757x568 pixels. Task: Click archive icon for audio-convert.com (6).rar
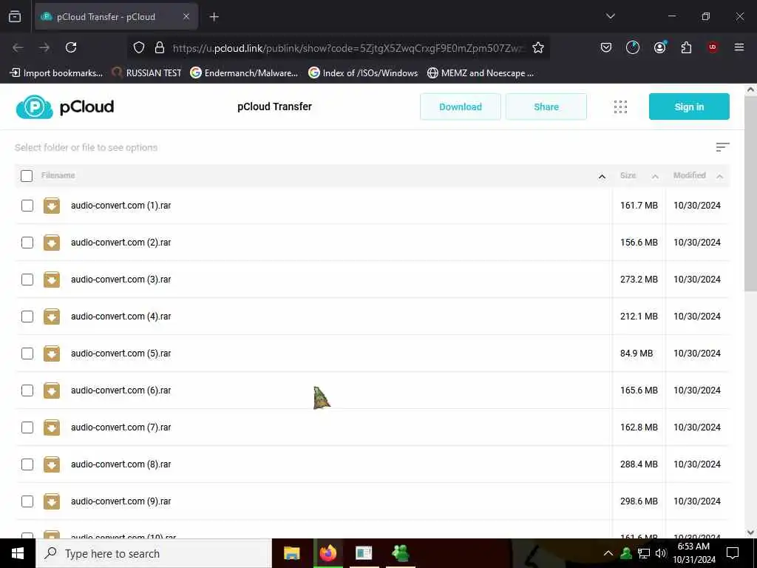52,390
